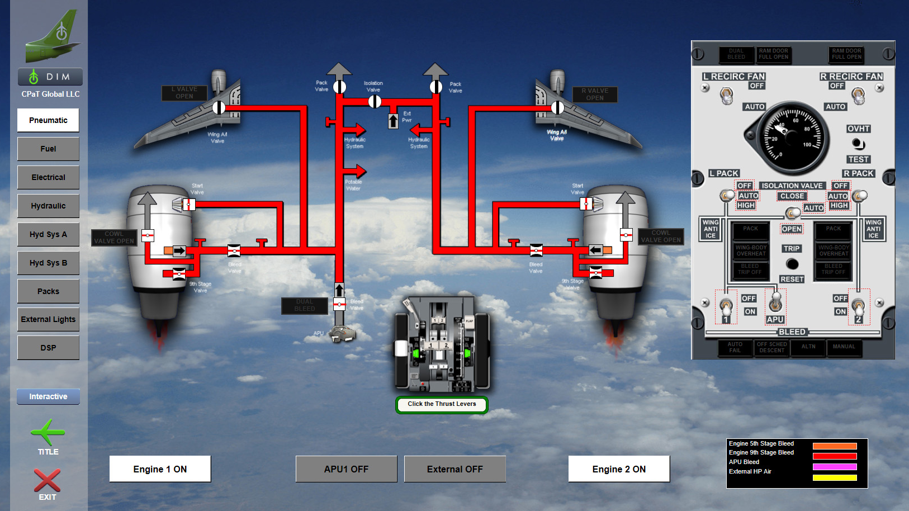Toggle the Engine 1 bleed switch
This screenshot has height=511, width=909.
tap(726, 306)
